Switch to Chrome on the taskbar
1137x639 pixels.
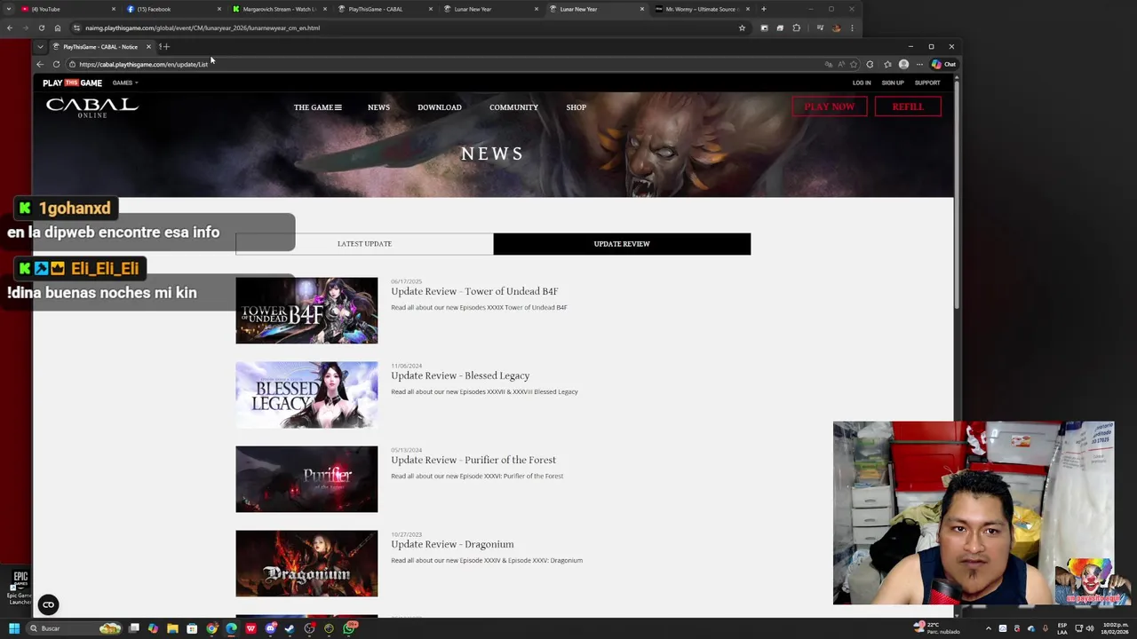click(x=211, y=628)
